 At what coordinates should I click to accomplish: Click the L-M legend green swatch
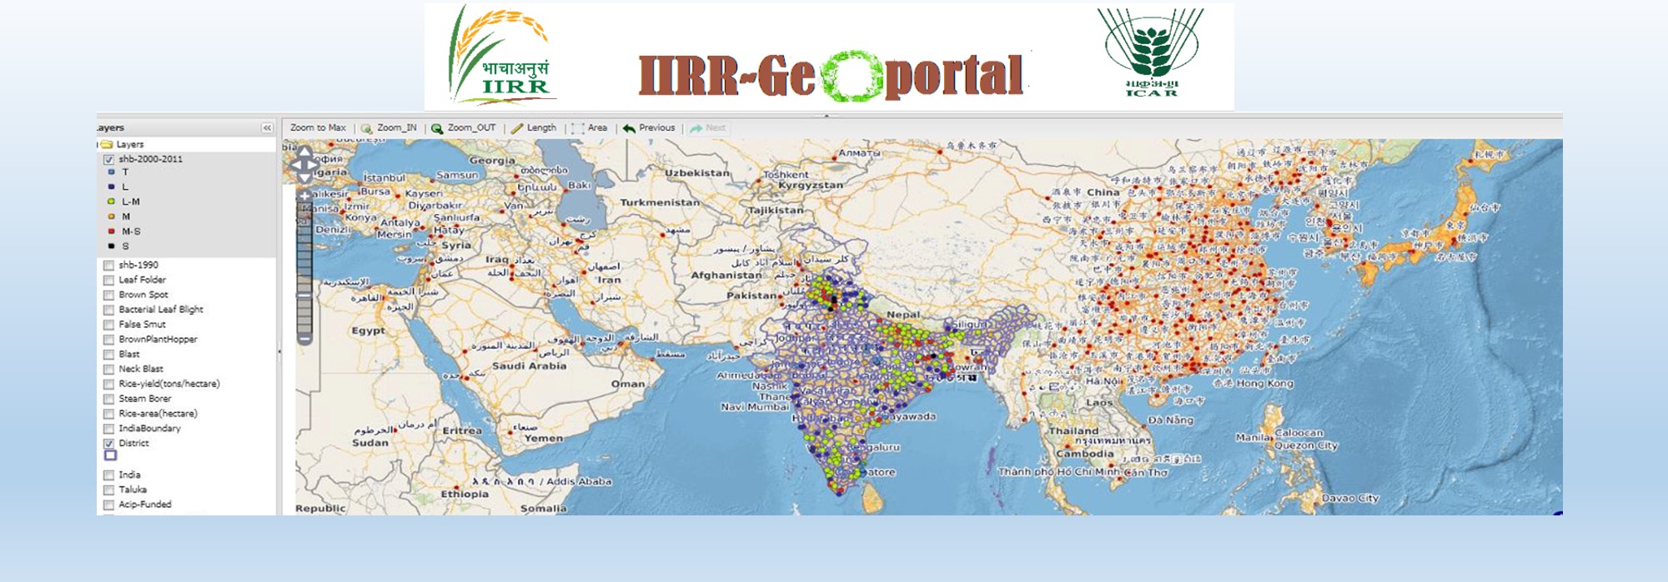pyautogui.click(x=111, y=201)
